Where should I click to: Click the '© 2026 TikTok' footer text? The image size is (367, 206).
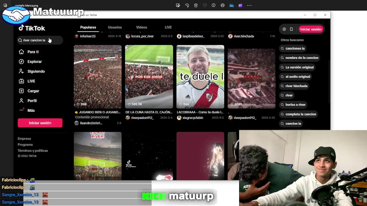tap(27, 156)
